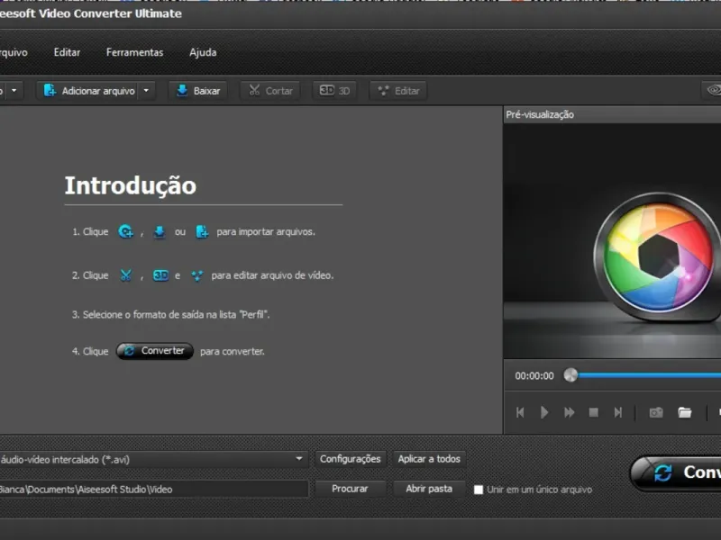Click Aplicar a todos button
Screen dimensions: 721x540
tap(429, 459)
